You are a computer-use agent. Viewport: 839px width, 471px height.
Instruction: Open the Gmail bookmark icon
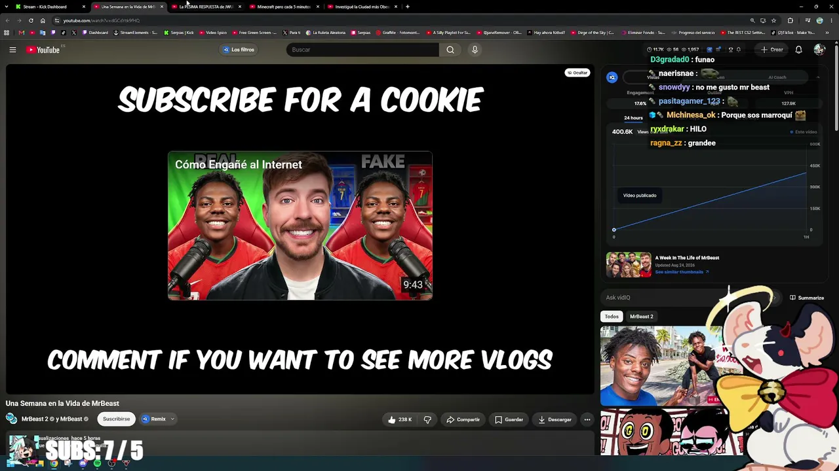coord(22,33)
